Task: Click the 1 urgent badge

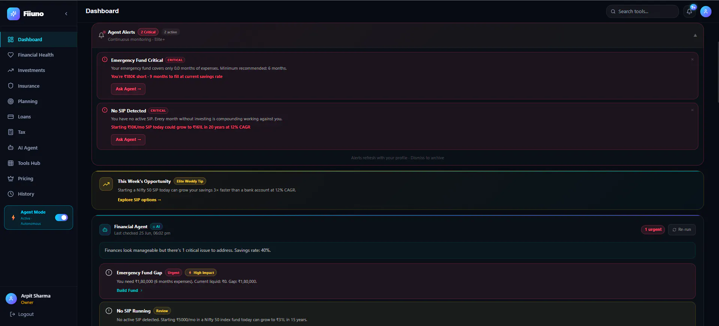Action: pos(653,230)
